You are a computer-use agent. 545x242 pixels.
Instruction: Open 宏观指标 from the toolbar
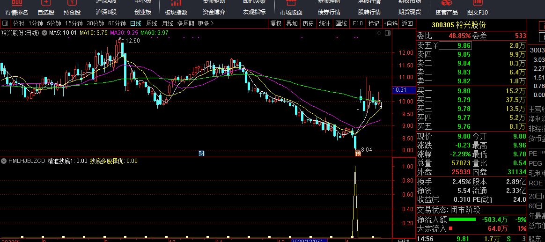click(x=254, y=12)
